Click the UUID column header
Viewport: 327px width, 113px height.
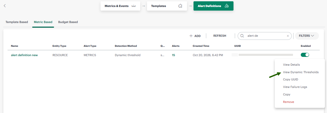click(238, 46)
